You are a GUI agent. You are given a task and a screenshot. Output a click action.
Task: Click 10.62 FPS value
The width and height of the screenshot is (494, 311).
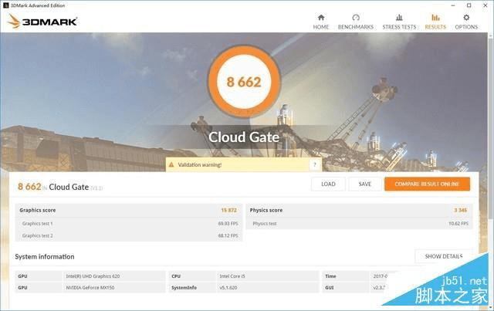[458, 223]
